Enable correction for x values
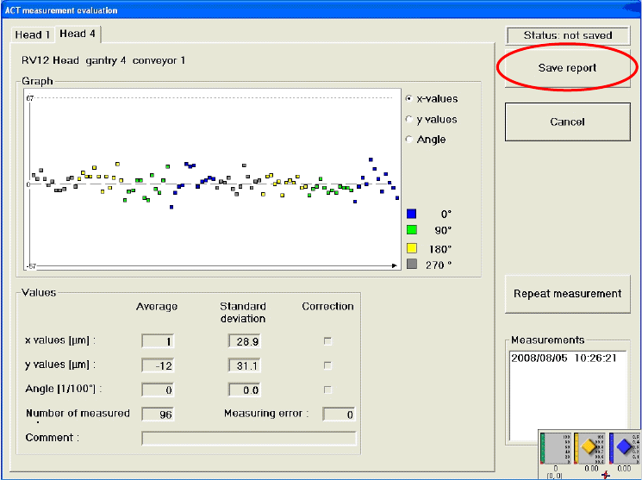This screenshot has width=642, height=480. click(x=327, y=341)
